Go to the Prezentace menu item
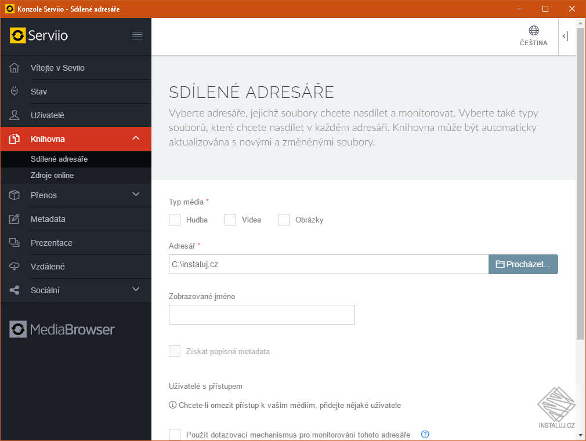The width and height of the screenshot is (586, 441). click(x=52, y=243)
